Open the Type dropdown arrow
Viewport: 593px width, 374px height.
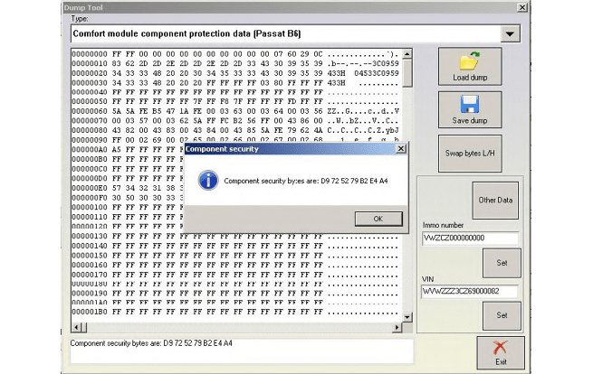512,34
